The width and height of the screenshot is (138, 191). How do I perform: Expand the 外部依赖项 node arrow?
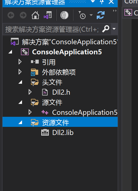pyautogui.click(x=20, y=72)
